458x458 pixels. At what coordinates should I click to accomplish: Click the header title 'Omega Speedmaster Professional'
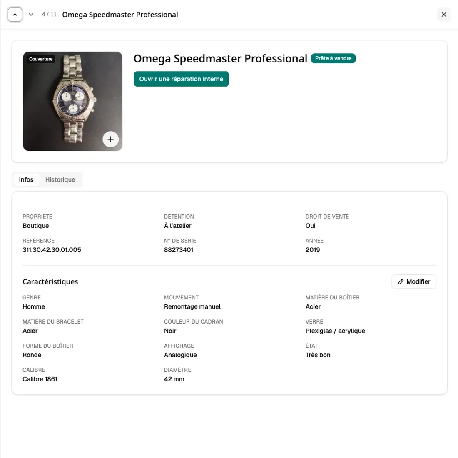coord(120,15)
